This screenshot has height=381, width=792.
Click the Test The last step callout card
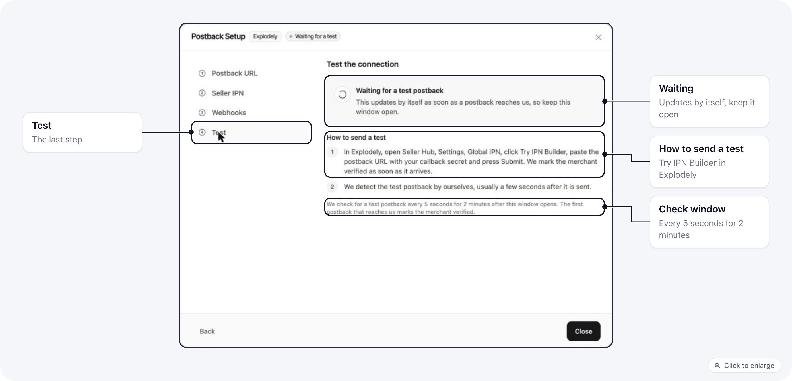tap(82, 132)
